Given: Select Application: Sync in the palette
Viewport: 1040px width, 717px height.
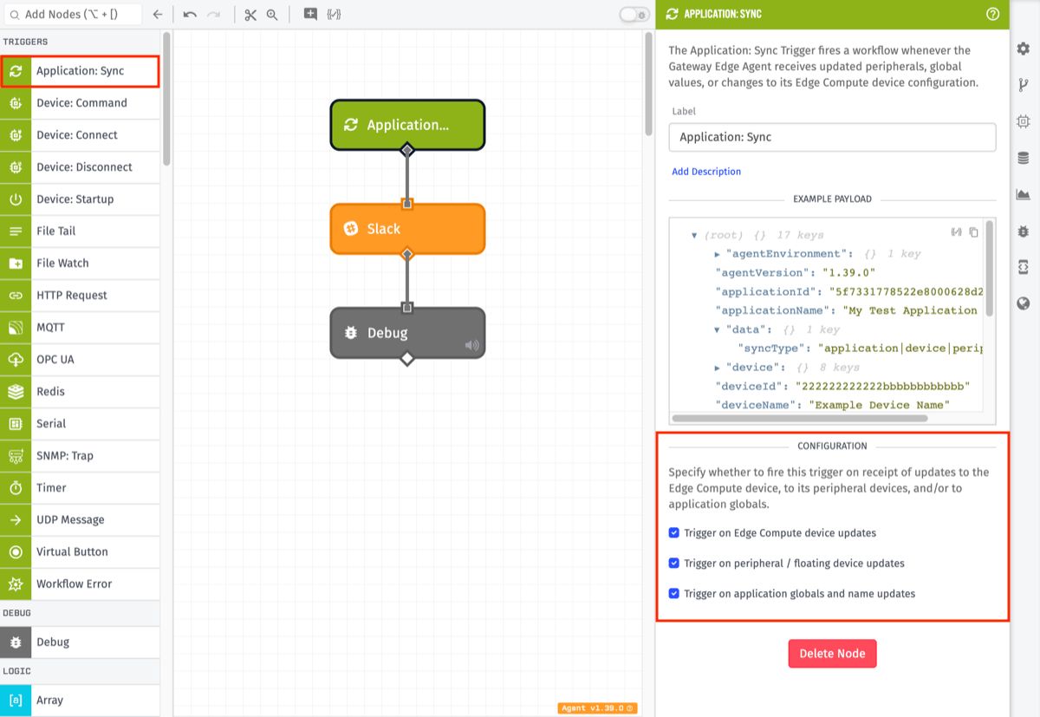Looking at the screenshot, I should [x=80, y=71].
